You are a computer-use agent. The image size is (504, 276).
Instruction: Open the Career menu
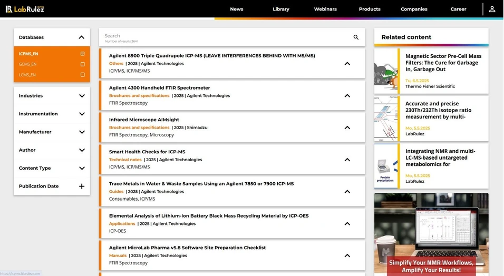pyautogui.click(x=458, y=9)
